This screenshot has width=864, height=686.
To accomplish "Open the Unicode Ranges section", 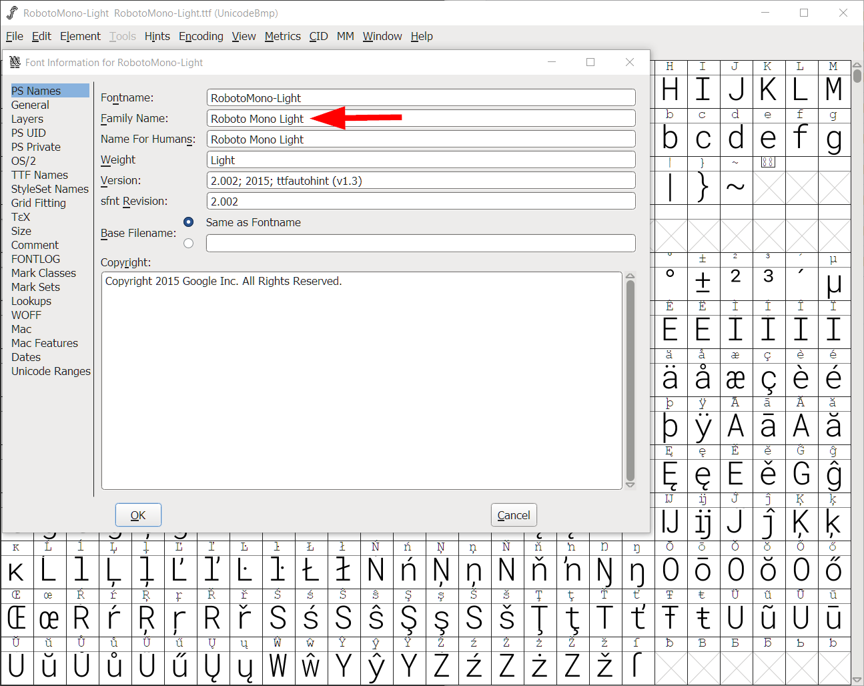I will 51,371.
